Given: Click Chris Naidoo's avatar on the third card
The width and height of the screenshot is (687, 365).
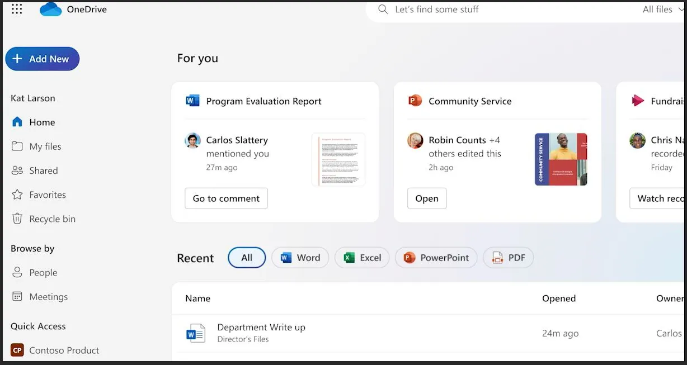Looking at the screenshot, I should coord(637,140).
